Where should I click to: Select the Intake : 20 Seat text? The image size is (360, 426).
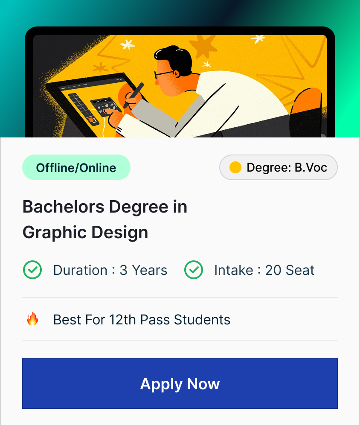point(264,270)
